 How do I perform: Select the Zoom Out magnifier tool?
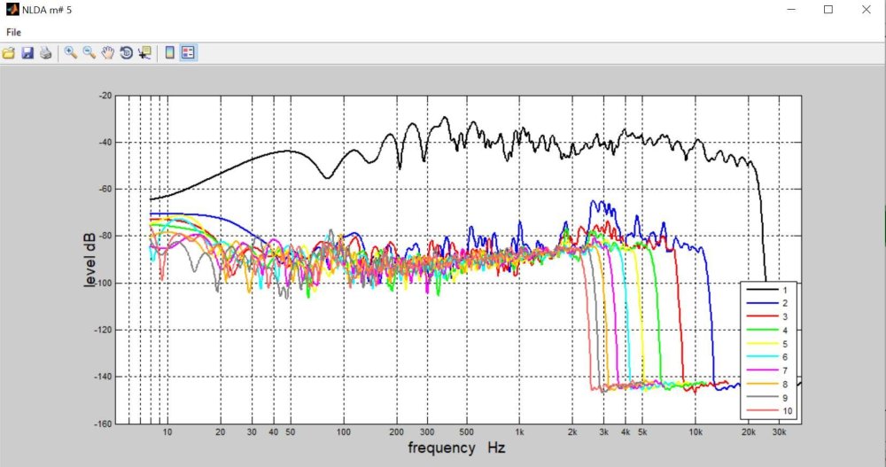pyautogui.click(x=89, y=53)
